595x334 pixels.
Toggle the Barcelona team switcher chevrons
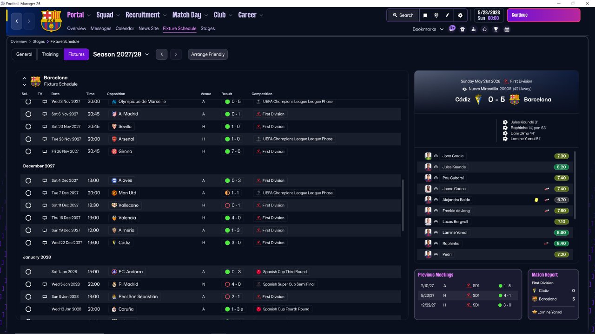click(25, 81)
